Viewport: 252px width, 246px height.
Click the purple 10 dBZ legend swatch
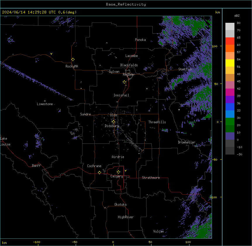pyautogui.click(x=230, y=136)
